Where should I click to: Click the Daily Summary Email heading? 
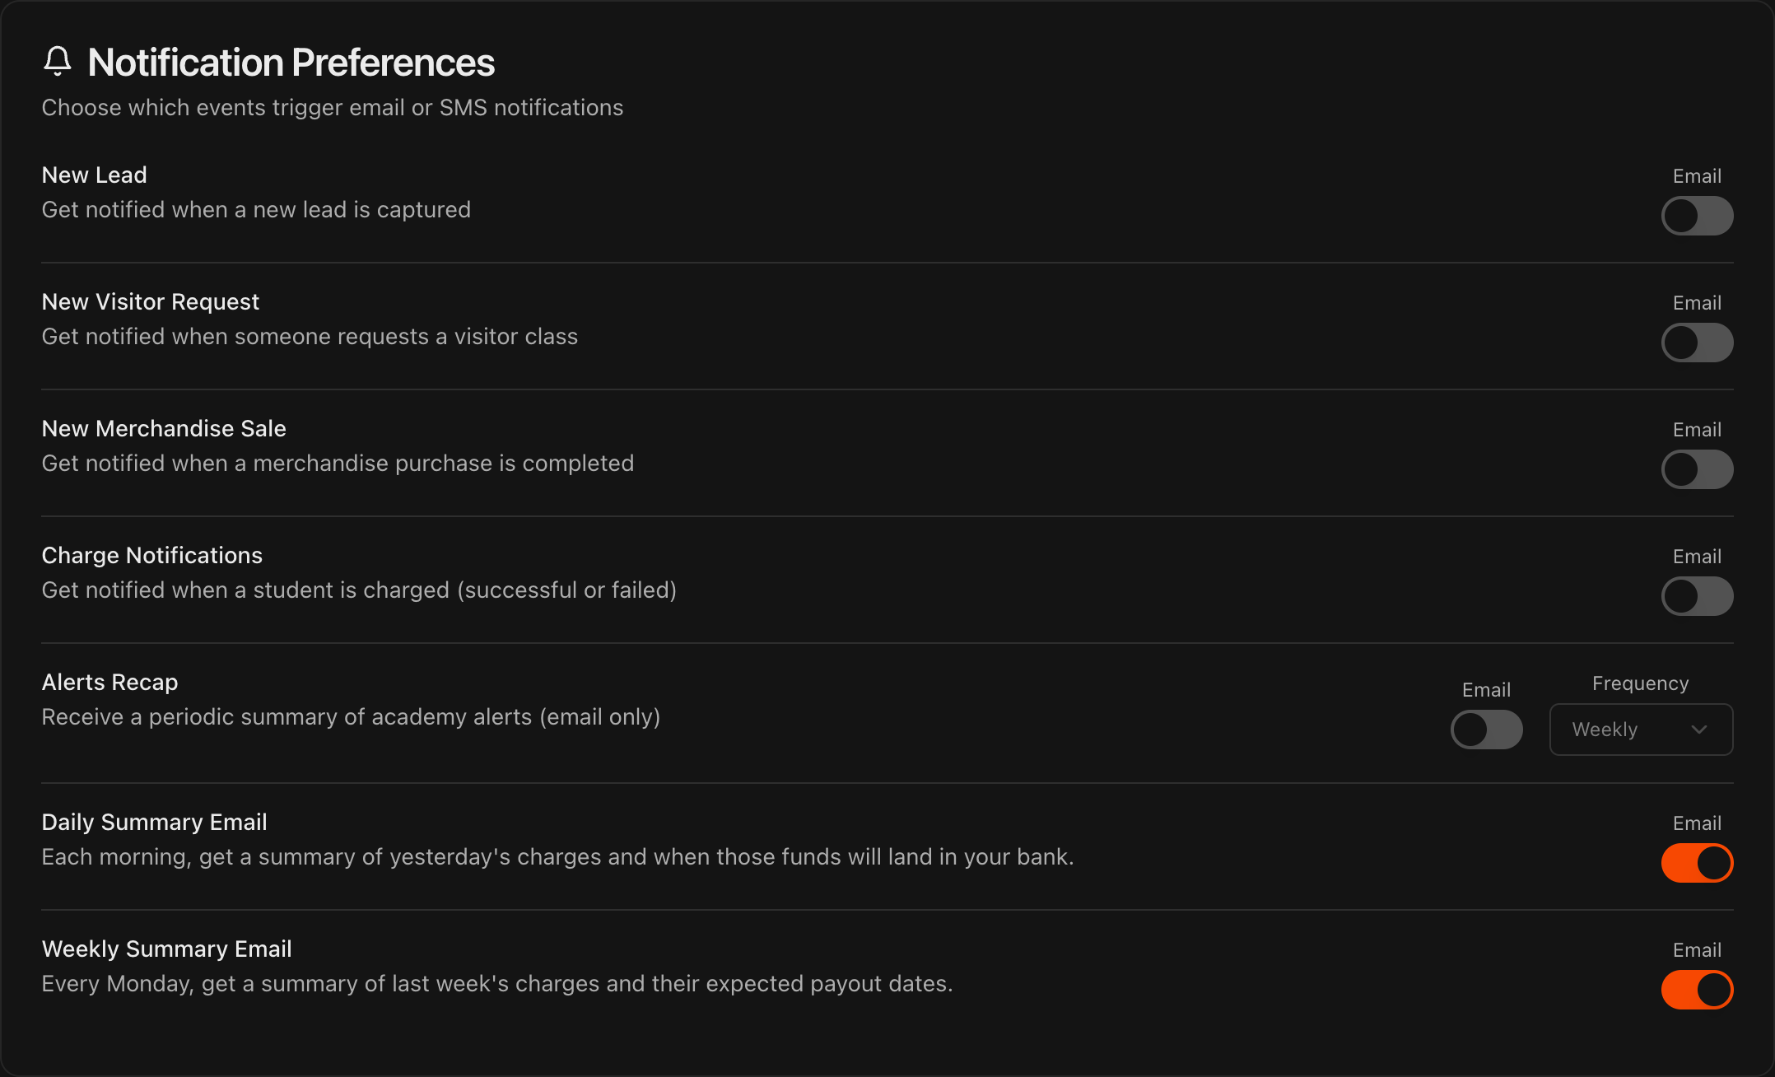[x=155, y=822]
